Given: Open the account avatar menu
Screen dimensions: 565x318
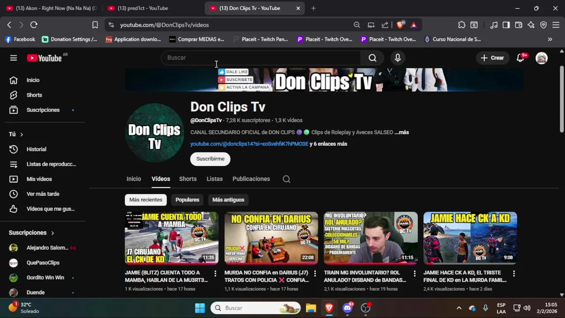Looking at the screenshot, I should click(x=542, y=58).
